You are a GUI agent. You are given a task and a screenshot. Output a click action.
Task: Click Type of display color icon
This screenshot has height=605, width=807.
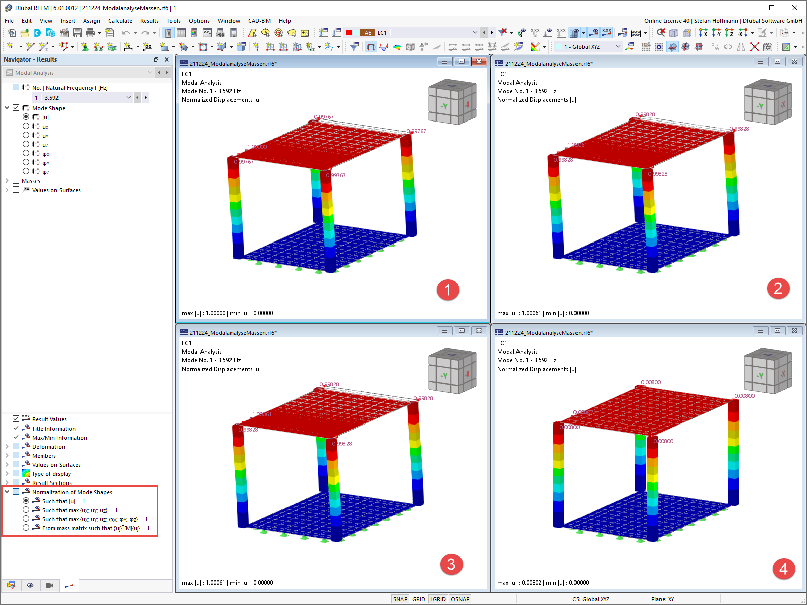pyautogui.click(x=26, y=473)
